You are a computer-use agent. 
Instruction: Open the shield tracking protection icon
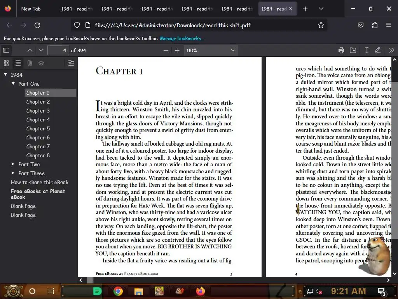click(x=77, y=25)
